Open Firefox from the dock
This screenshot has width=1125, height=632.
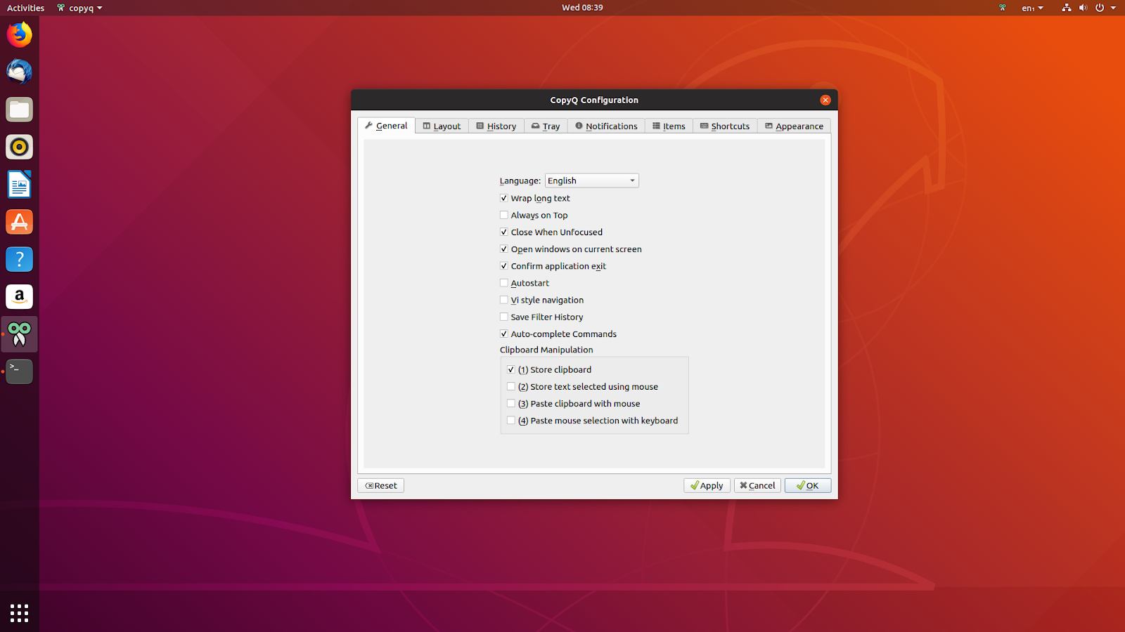click(x=20, y=34)
